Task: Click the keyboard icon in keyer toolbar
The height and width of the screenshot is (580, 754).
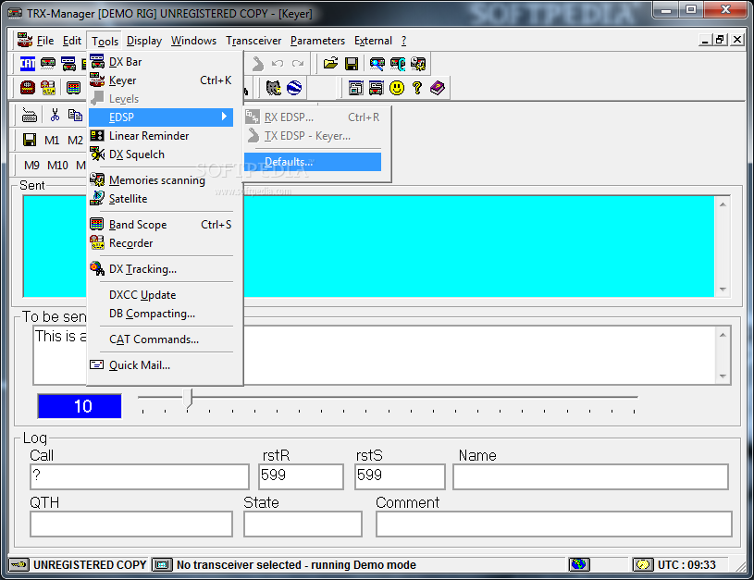Action: [30, 115]
